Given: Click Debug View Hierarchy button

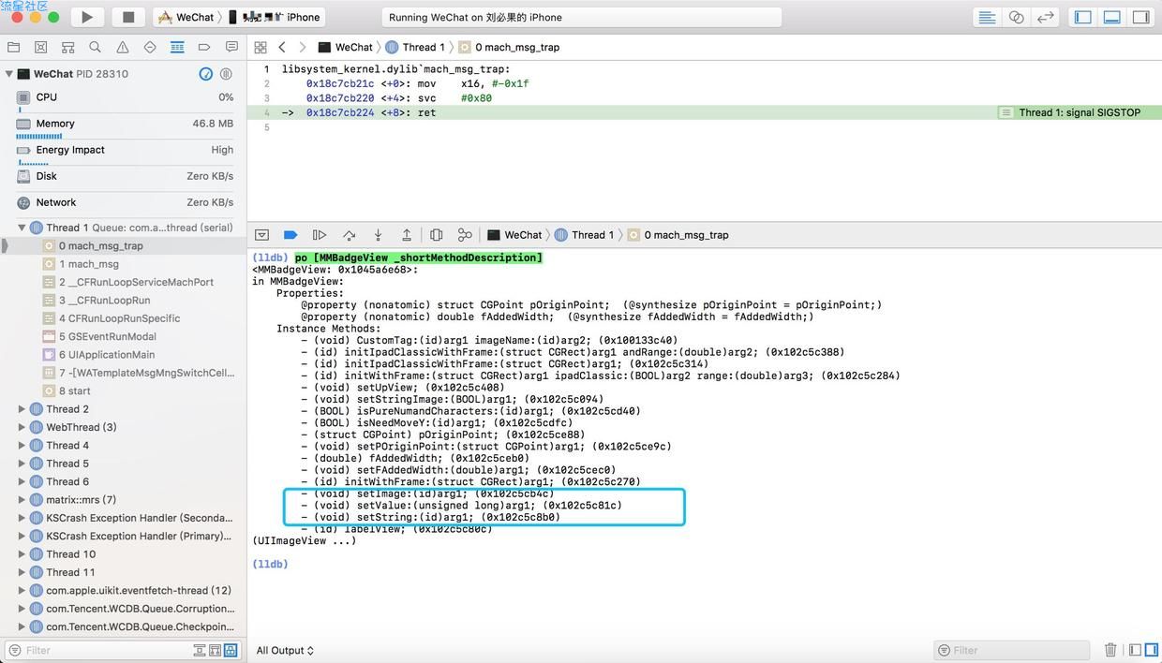Looking at the screenshot, I should click(x=436, y=235).
